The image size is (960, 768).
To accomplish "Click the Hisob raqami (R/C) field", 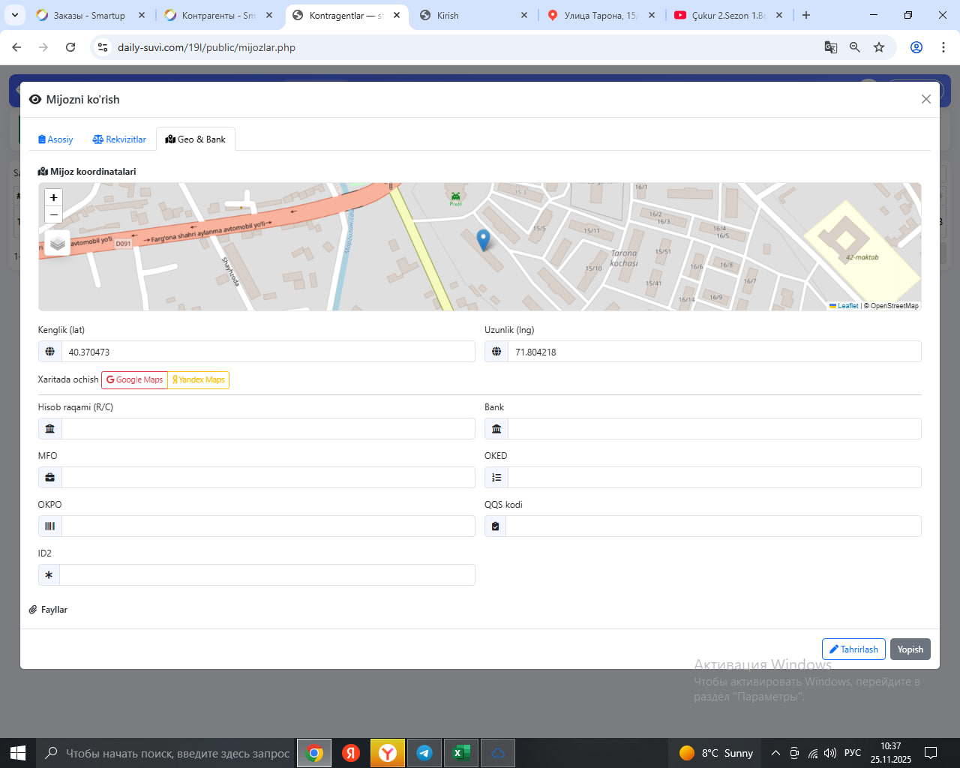I will click(268, 429).
